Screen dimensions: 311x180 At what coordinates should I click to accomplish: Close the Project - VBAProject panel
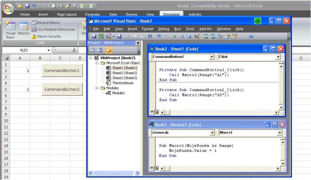[138, 43]
